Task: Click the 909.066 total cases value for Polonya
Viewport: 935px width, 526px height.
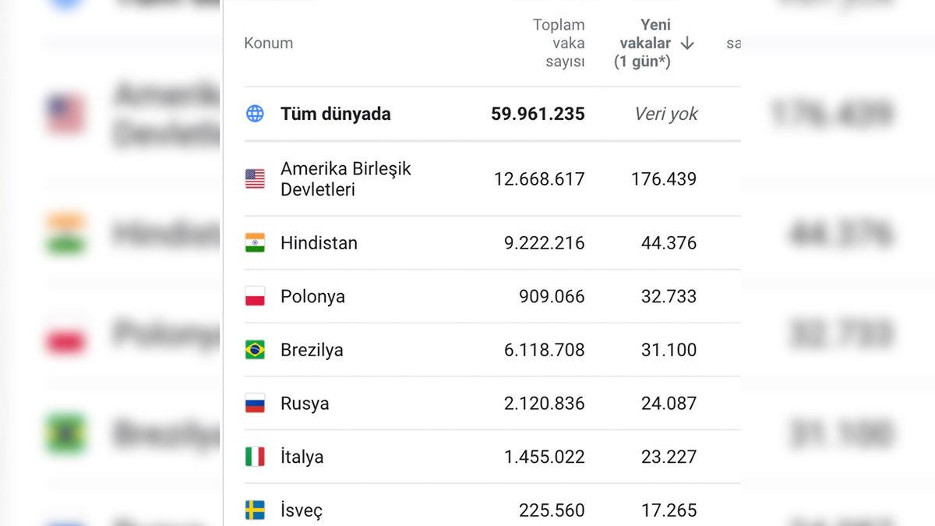Action: (552, 296)
